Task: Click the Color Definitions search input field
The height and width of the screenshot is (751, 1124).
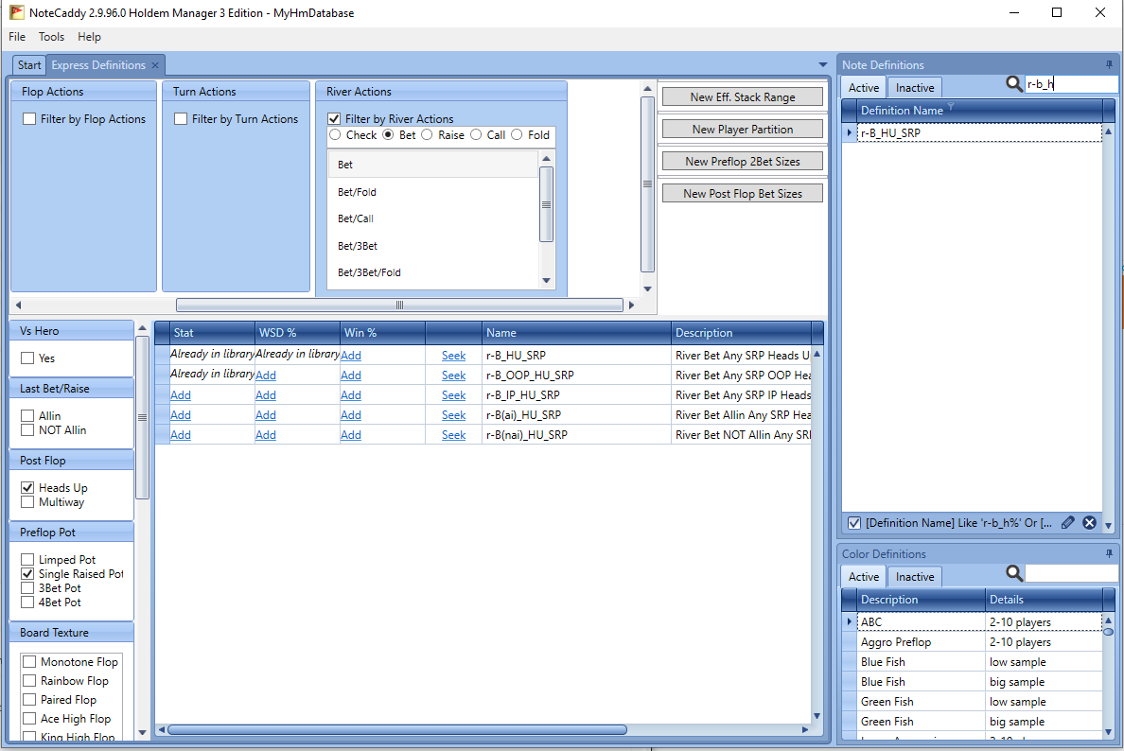Action: [x=1071, y=572]
